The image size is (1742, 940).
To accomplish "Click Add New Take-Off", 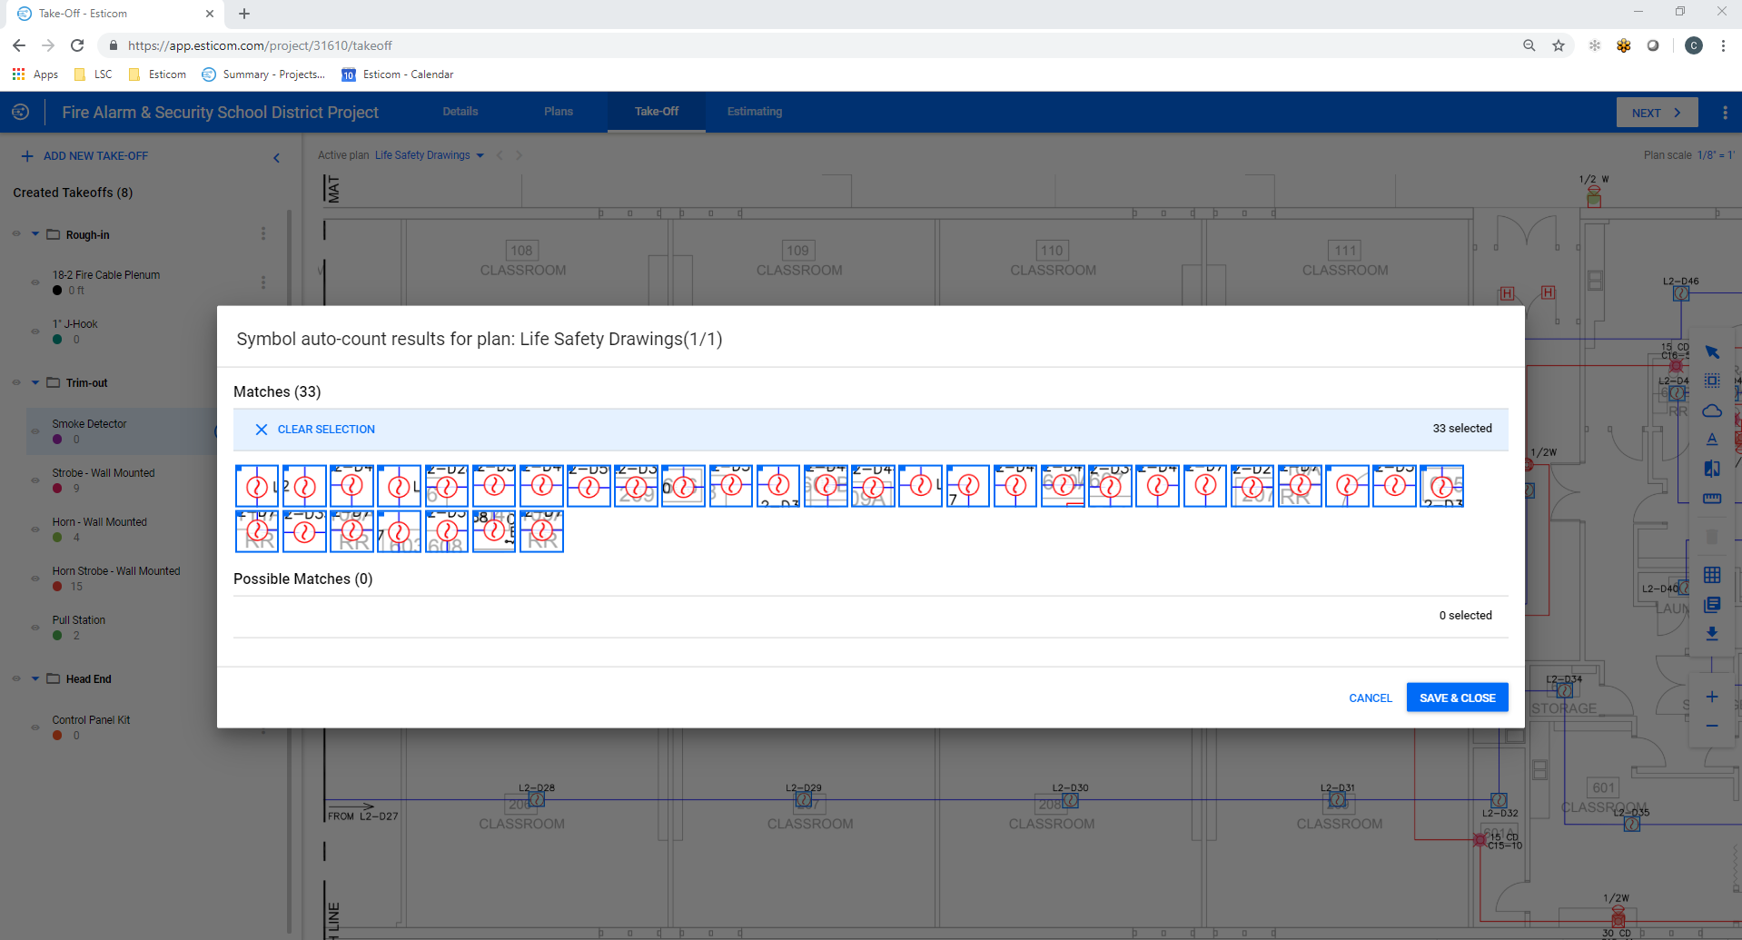I will tap(84, 156).
